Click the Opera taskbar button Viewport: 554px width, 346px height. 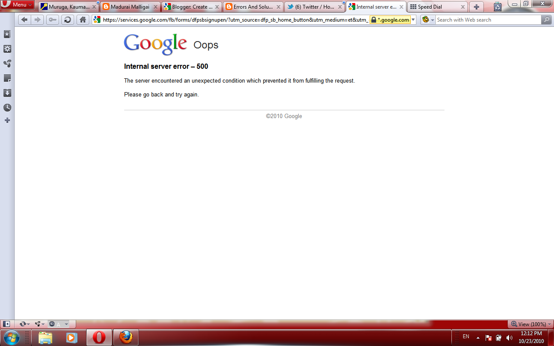pos(99,337)
